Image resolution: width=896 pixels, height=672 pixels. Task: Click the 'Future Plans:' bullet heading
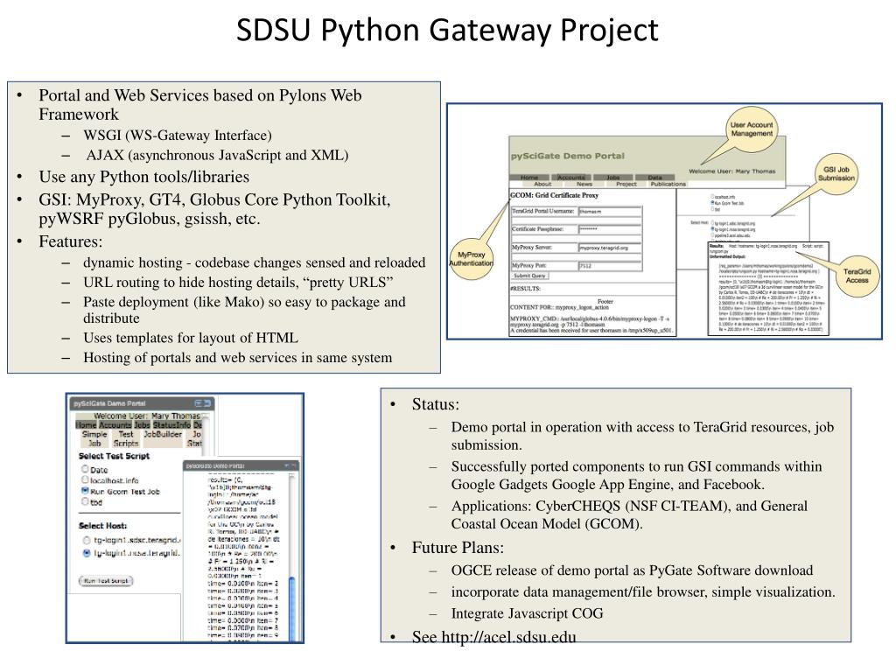click(x=458, y=548)
